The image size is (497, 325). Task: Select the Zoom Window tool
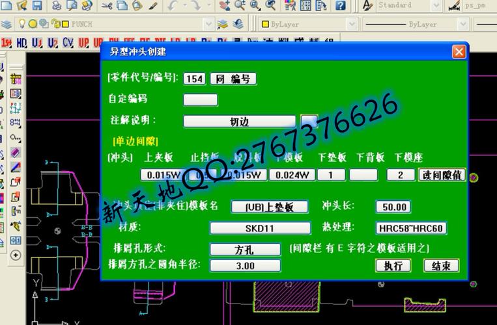(255, 5)
